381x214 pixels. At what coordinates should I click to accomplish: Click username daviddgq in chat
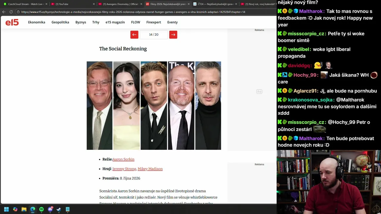(x=300, y=65)
